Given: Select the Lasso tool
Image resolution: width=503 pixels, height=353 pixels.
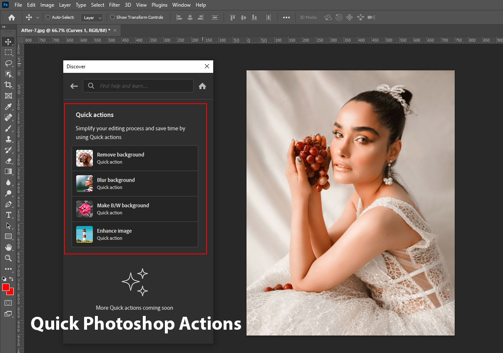Looking at the screenshot, I should click(8, 63).
